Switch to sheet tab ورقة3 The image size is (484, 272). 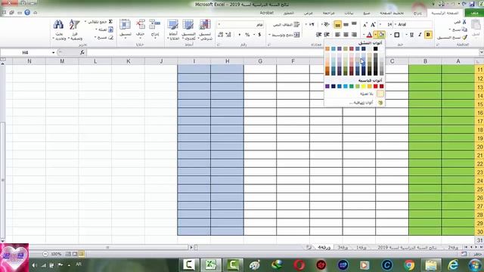(343, 247)
